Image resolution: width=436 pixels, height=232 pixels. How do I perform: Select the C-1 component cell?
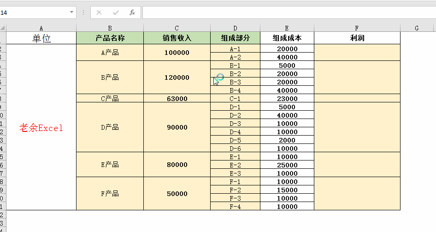(x=235, y=98)
